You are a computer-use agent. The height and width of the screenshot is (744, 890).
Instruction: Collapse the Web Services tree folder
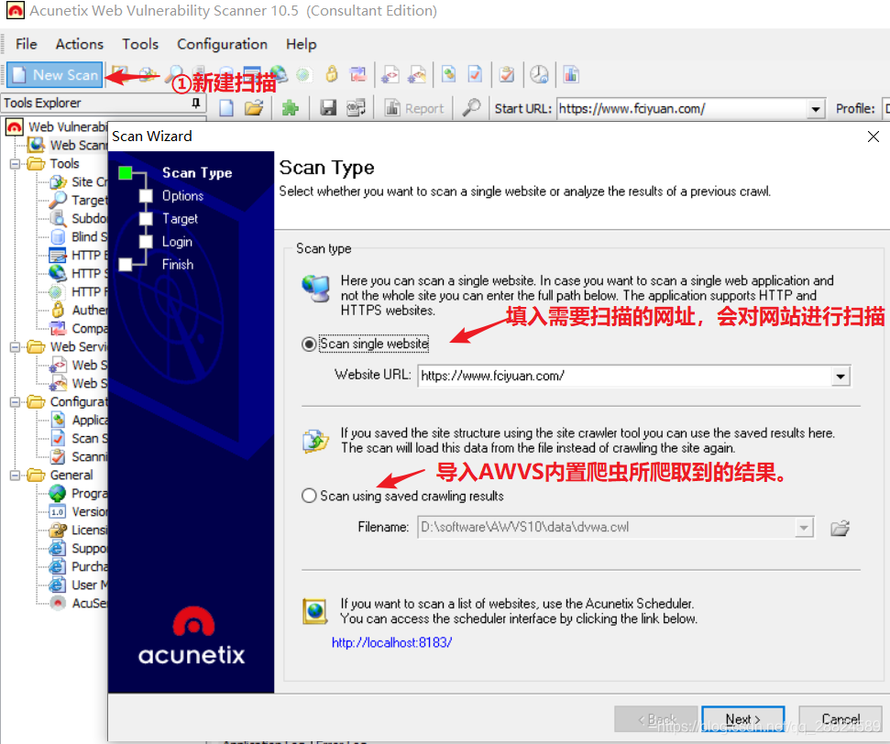coord(15,346)
